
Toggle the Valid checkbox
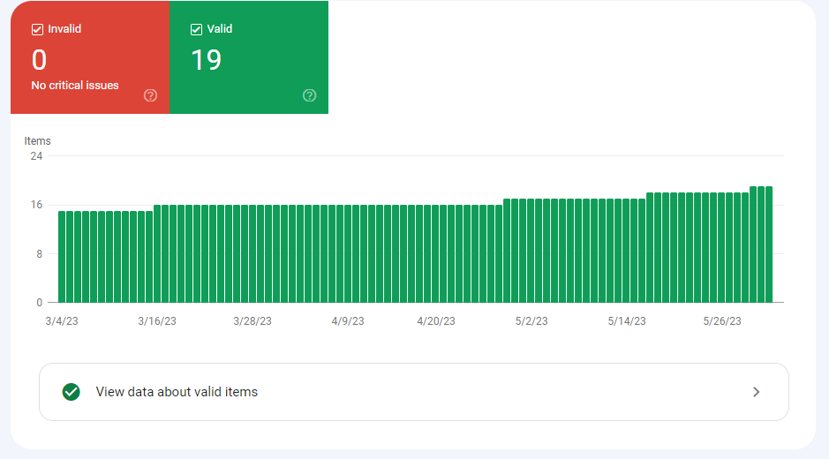(x=196, y=29)
